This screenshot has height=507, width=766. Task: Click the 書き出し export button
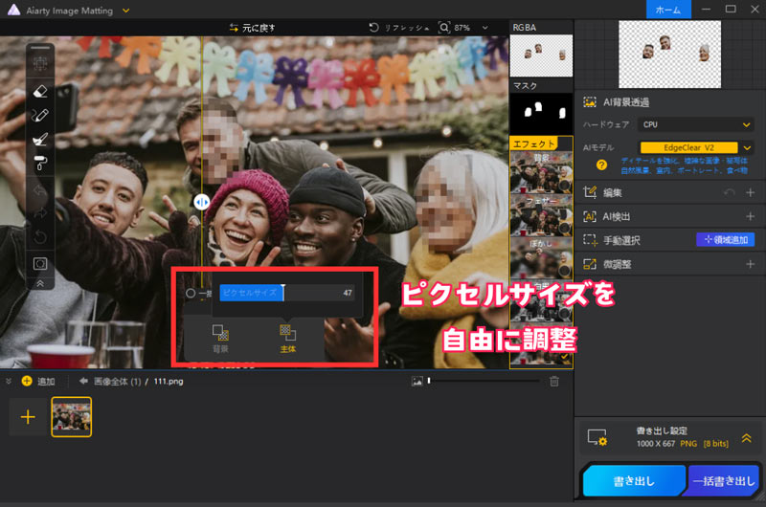(634, 480)
